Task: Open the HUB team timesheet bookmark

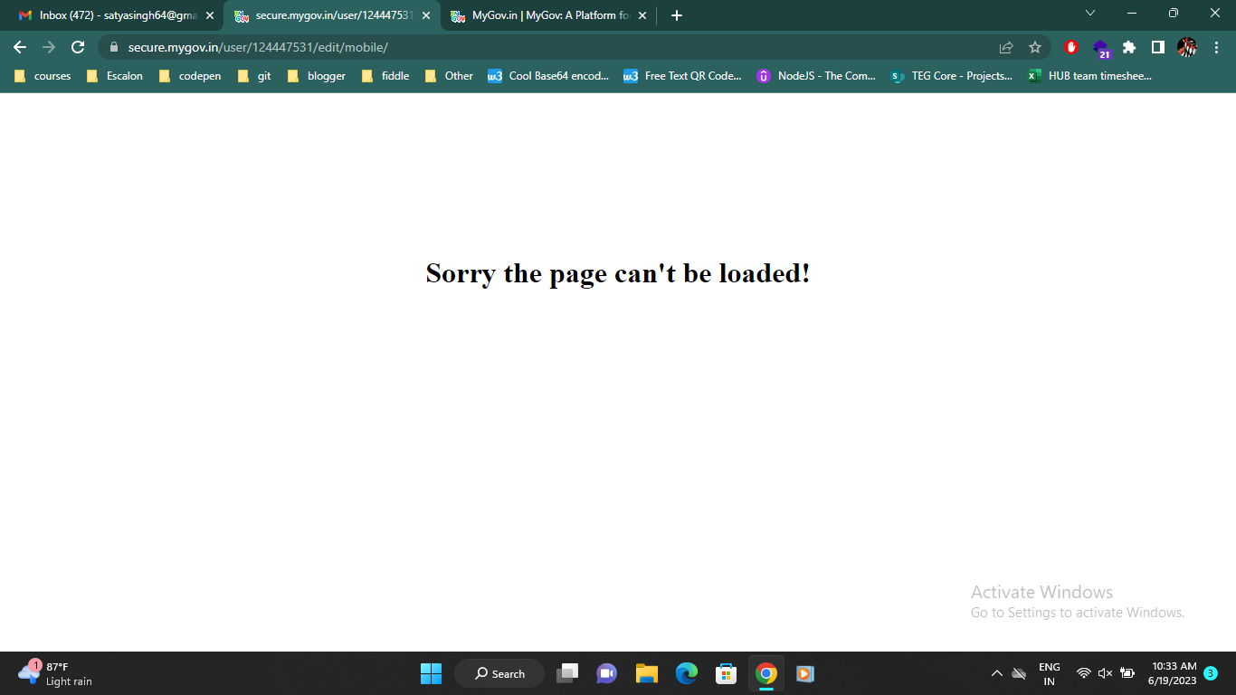Action: click(1089, 76)
